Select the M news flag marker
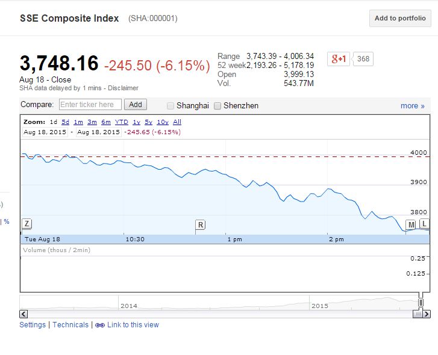The width and height of the screenshot is (438, 355). point(411,225)
